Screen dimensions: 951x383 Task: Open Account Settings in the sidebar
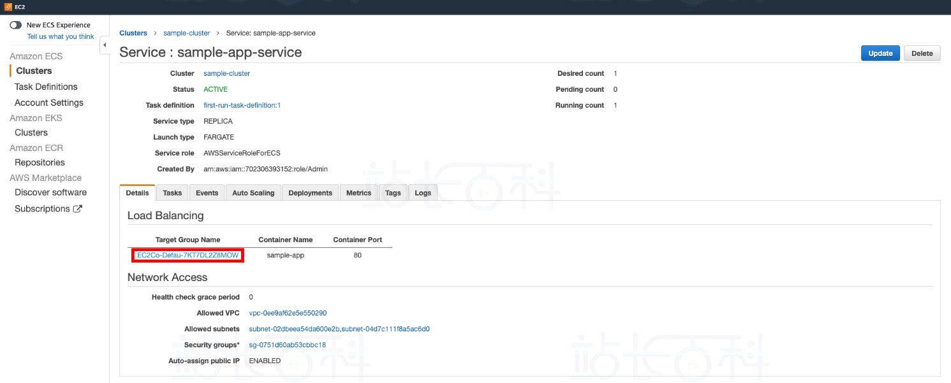49,103
